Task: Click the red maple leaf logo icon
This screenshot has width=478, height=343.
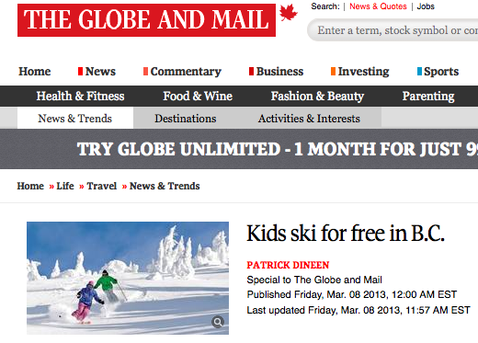Action: coord(289,13)
